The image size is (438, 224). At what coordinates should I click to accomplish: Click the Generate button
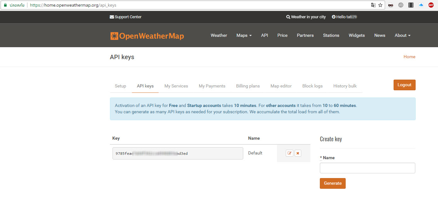(x=333, y=183)
